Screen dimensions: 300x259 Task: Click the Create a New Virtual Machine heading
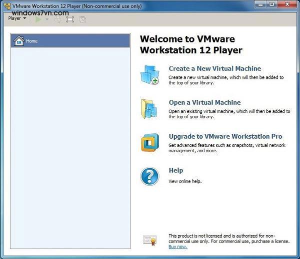pyautogui.click(x=214, y=69)
